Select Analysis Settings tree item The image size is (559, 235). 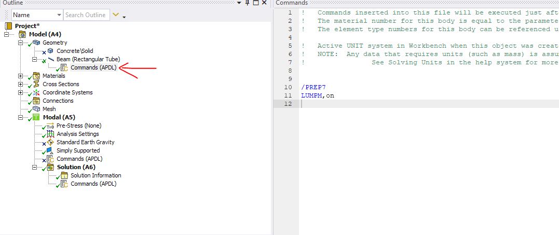pyautogui.click(x=78, y=134)
